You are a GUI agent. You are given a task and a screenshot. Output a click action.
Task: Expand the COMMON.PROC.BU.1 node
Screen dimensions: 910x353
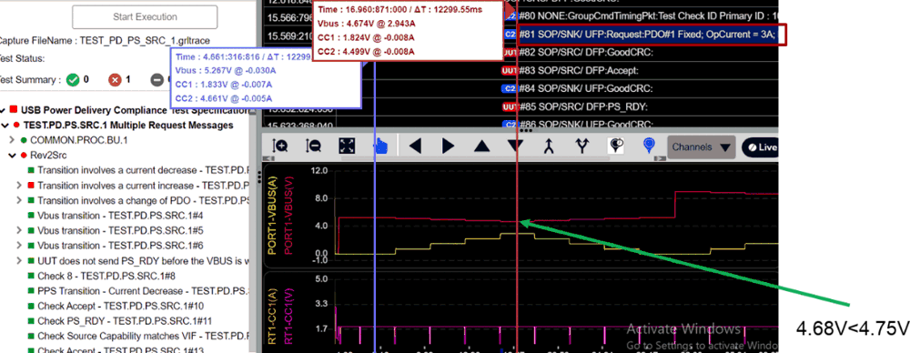pos(12,140)
